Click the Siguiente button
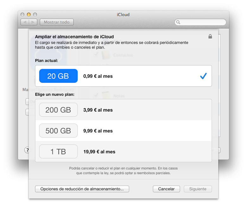The width and height of the screenshot is (247, 202). (x=198, y=189)
